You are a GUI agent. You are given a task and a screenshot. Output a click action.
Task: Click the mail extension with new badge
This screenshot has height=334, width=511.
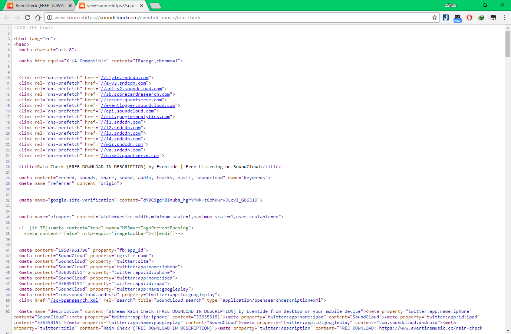click(x=458, y=18)
